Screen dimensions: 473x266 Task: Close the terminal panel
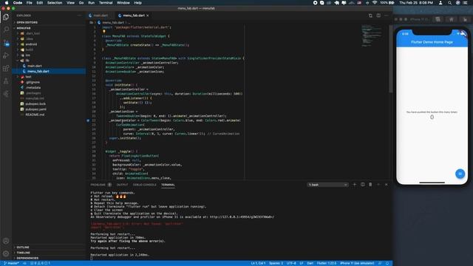click(x=387, y=185)
